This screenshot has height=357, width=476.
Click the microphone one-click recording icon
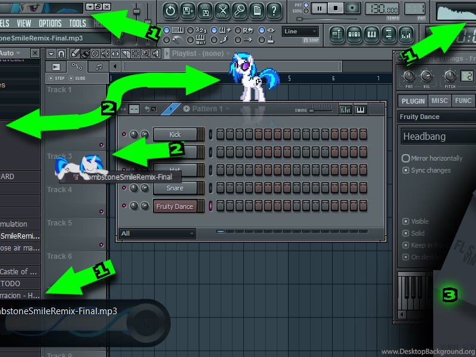coord(240,11)
